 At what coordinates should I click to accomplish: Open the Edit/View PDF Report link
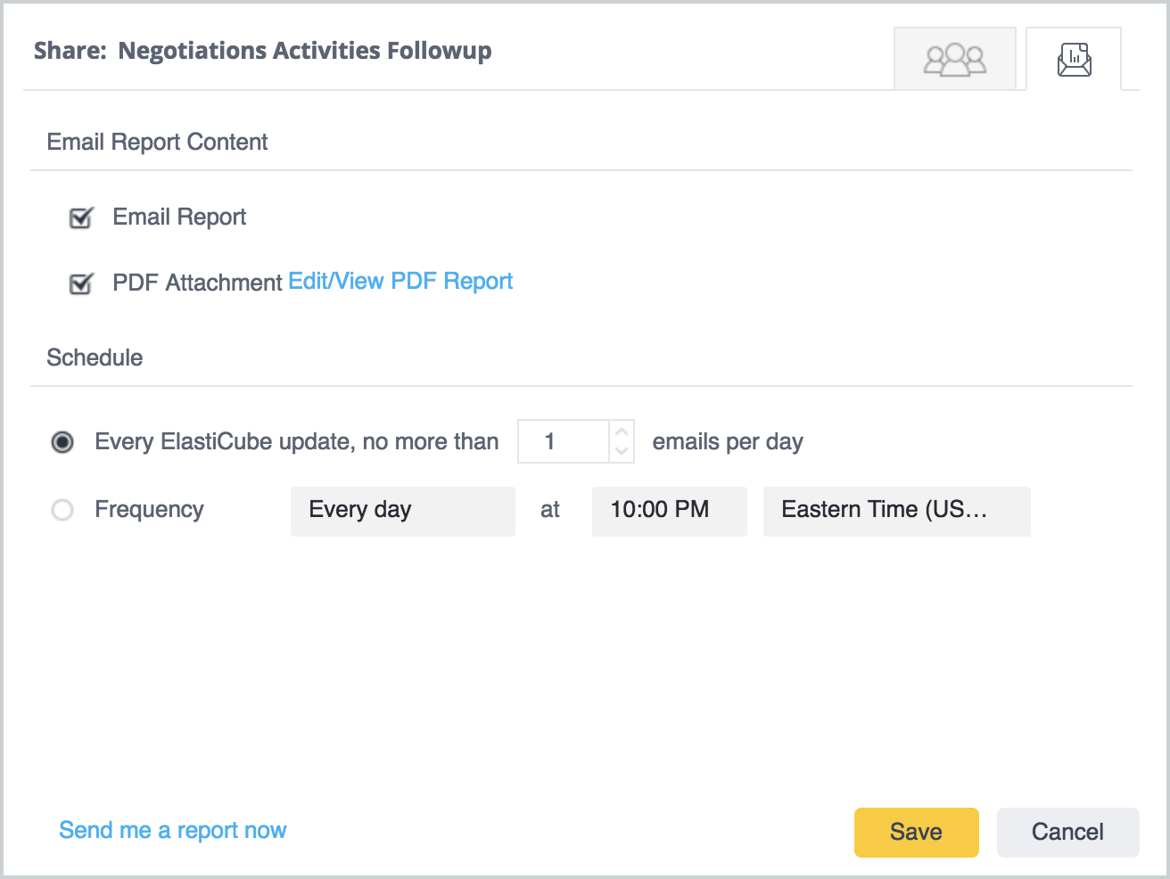(x=400, y=281)
